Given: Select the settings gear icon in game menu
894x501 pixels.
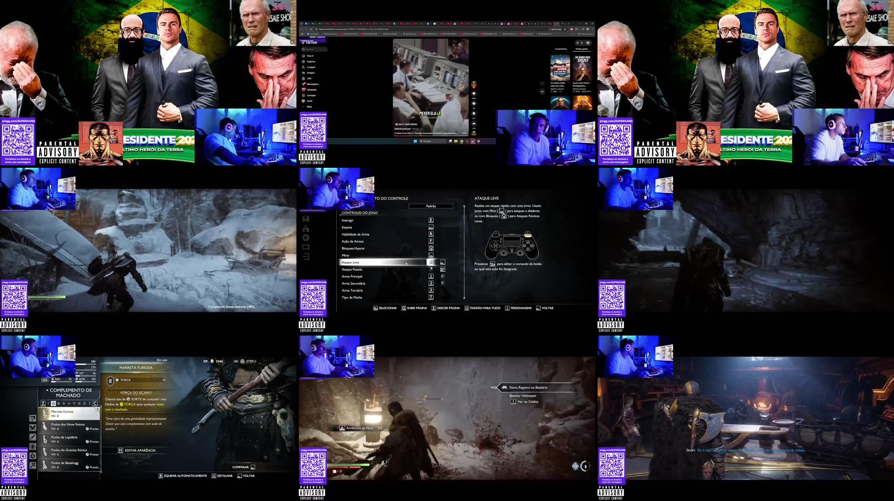Looking at the screenshot, I should coord(306,237).
